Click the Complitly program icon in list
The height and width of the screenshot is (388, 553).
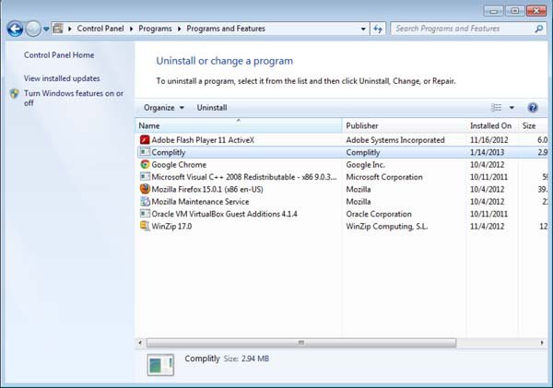point(145,152)
